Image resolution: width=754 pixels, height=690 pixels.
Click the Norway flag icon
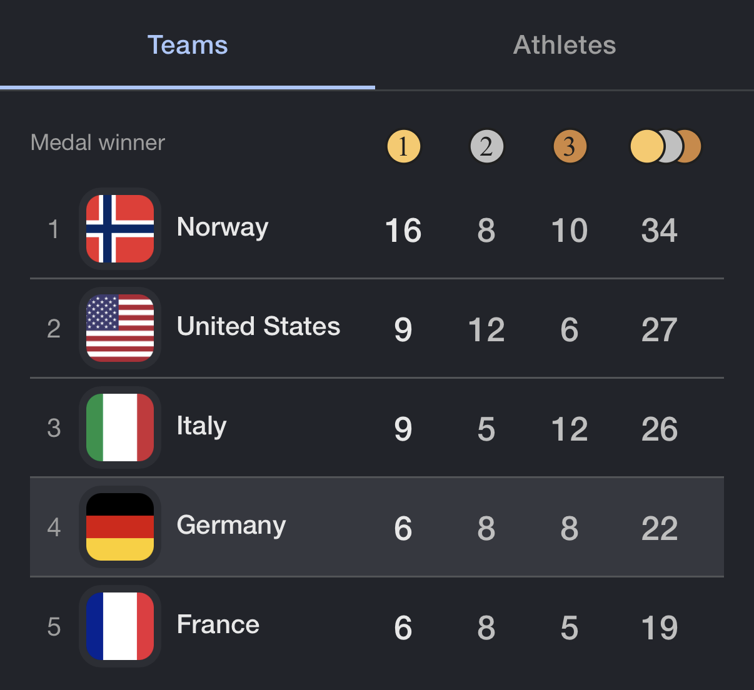click(120, 229)
